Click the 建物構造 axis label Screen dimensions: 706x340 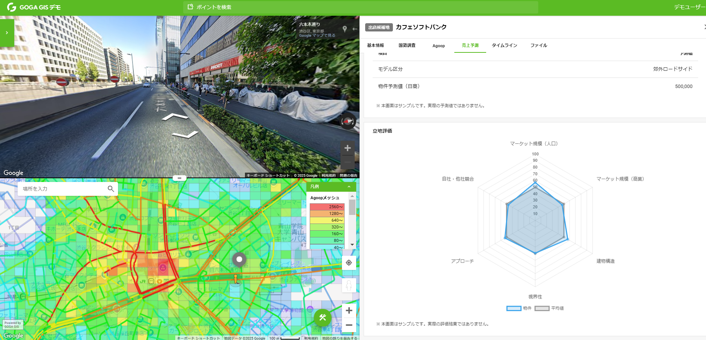pos(605,261)
